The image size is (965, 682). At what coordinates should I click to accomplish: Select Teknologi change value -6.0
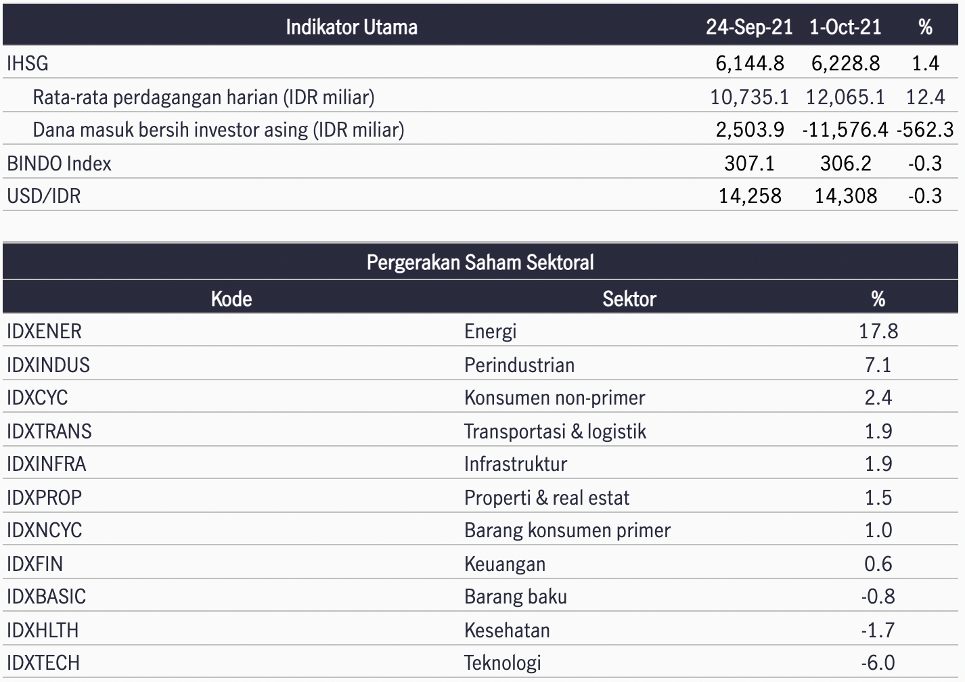[878, 663]
